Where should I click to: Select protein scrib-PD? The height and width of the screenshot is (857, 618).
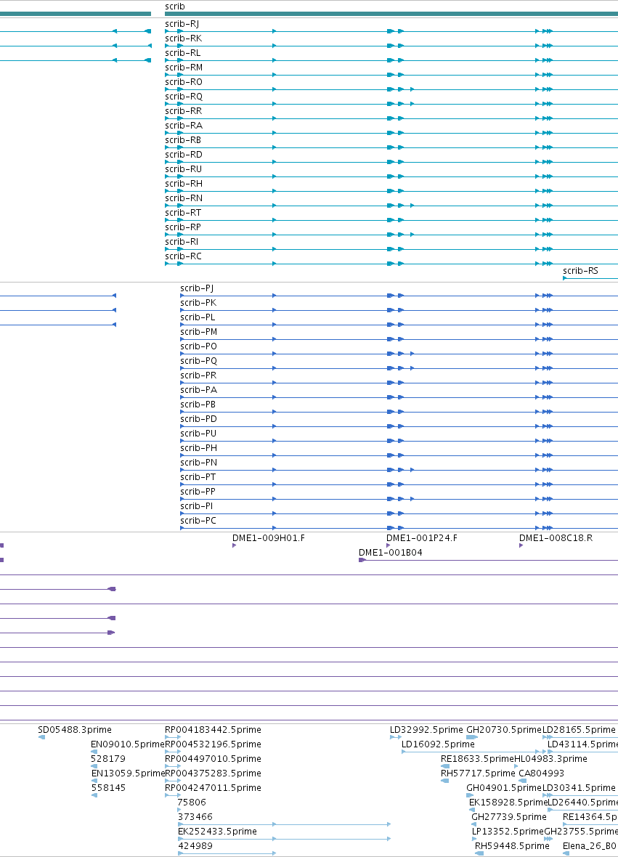click(198, 419)
